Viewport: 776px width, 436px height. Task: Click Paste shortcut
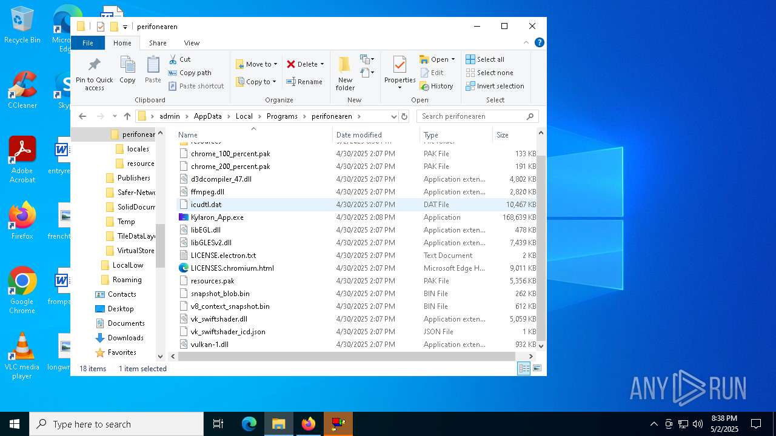(x=196, y=86)
